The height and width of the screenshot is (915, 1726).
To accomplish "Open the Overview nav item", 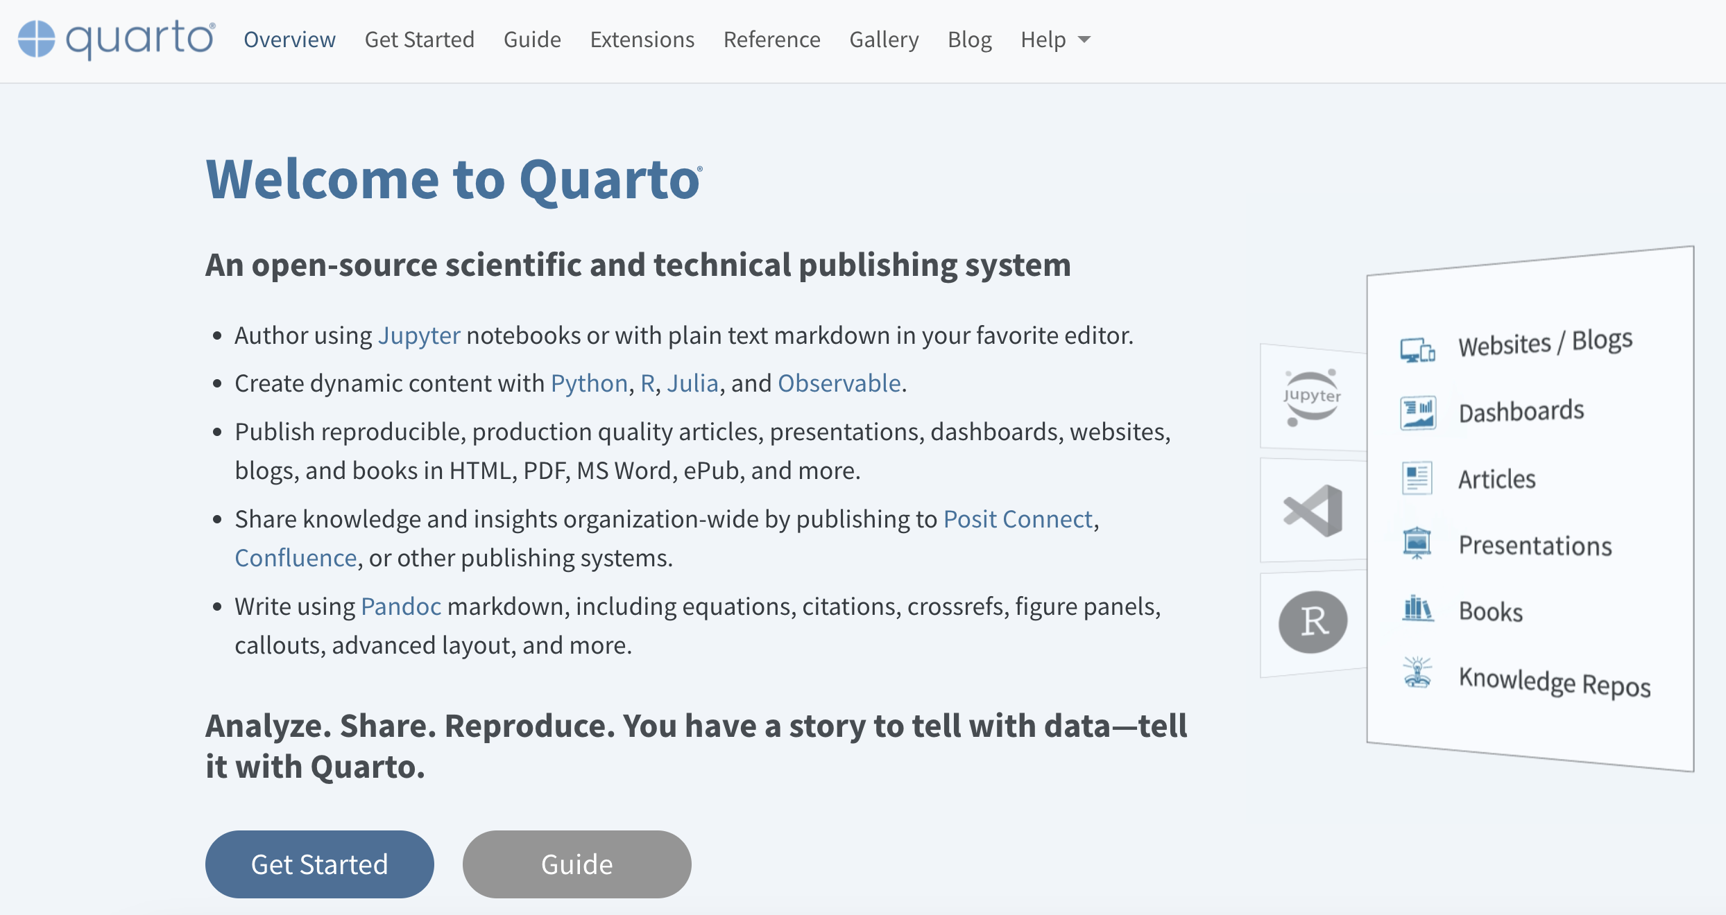I will click(x=289, y=40).
